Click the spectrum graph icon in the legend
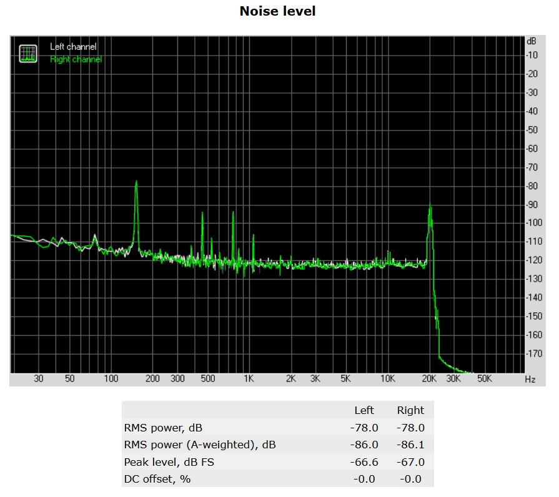The width and height of the screenshot is (559, 497). click(x=28, y=54)
